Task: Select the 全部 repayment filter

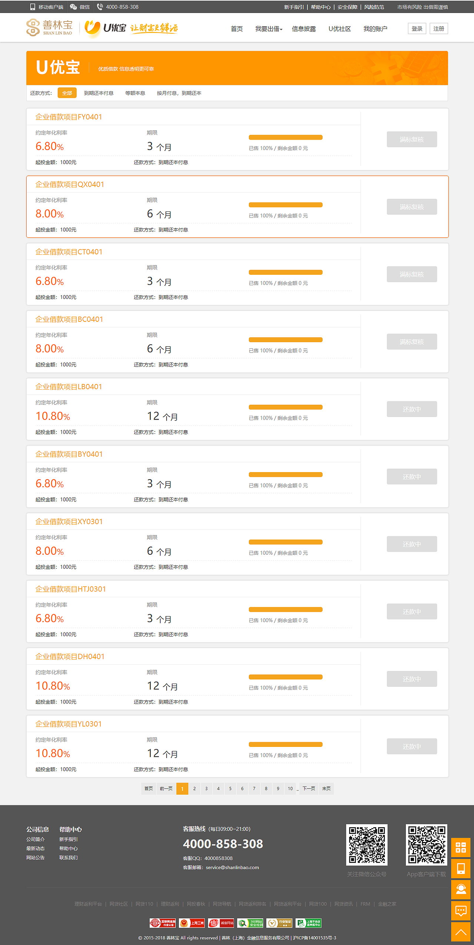Action: pyautogui.click(x=67, y=93)
